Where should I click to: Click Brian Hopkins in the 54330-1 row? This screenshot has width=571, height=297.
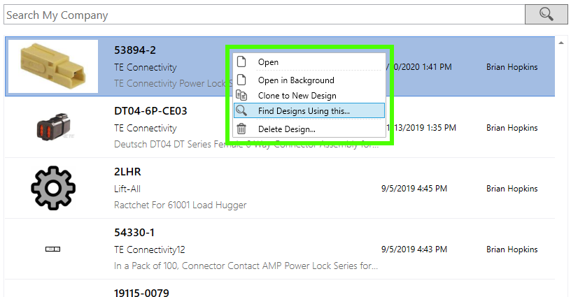(512, 249)
